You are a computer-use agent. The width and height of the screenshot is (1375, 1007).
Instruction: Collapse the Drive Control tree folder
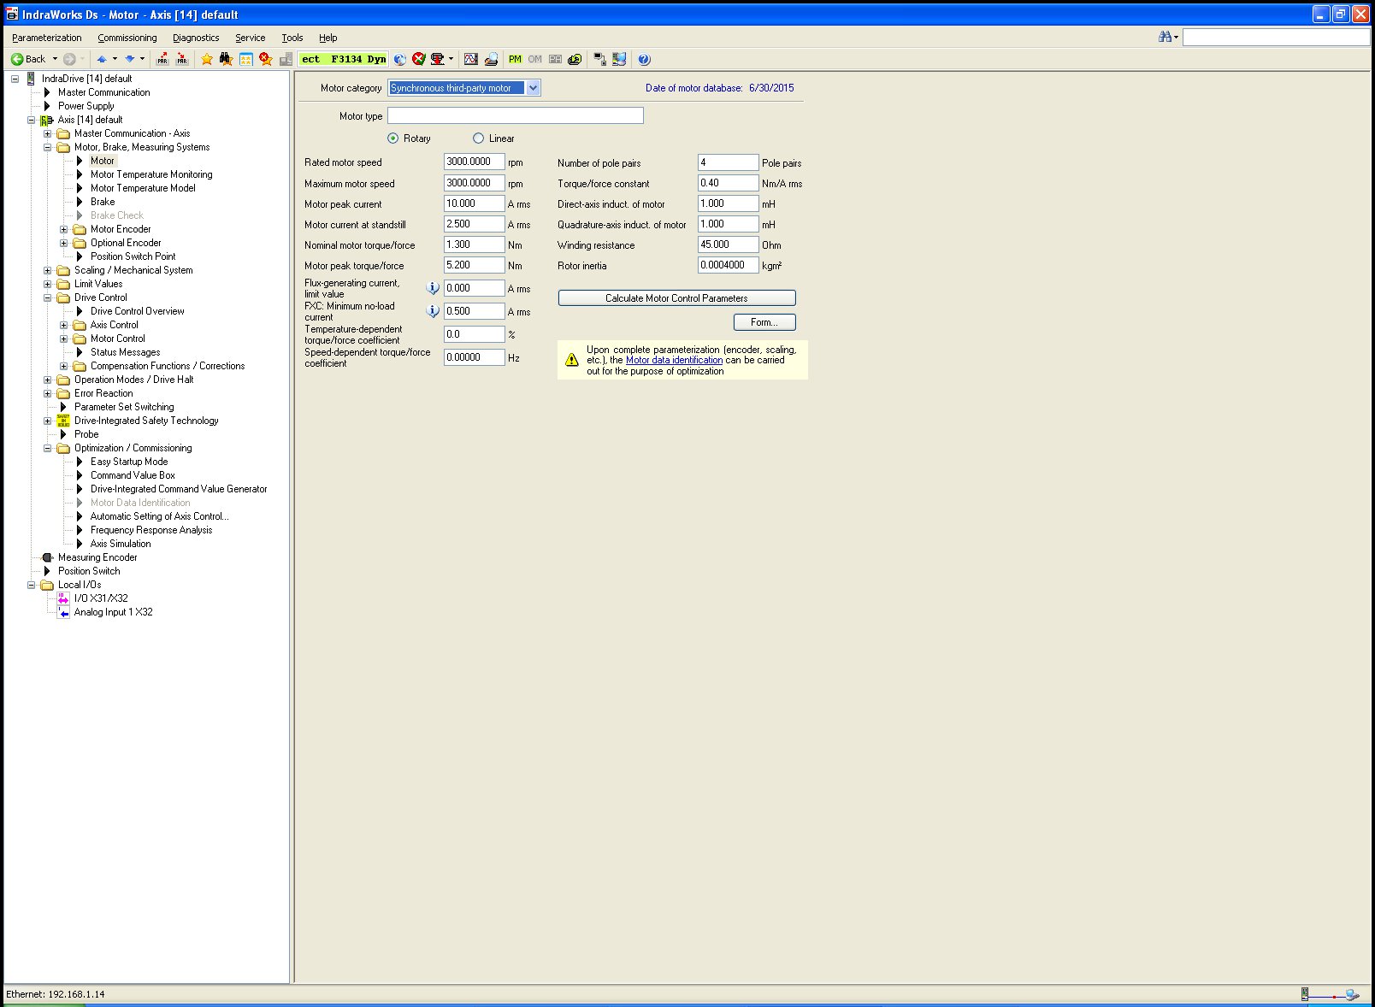point(48,297)
